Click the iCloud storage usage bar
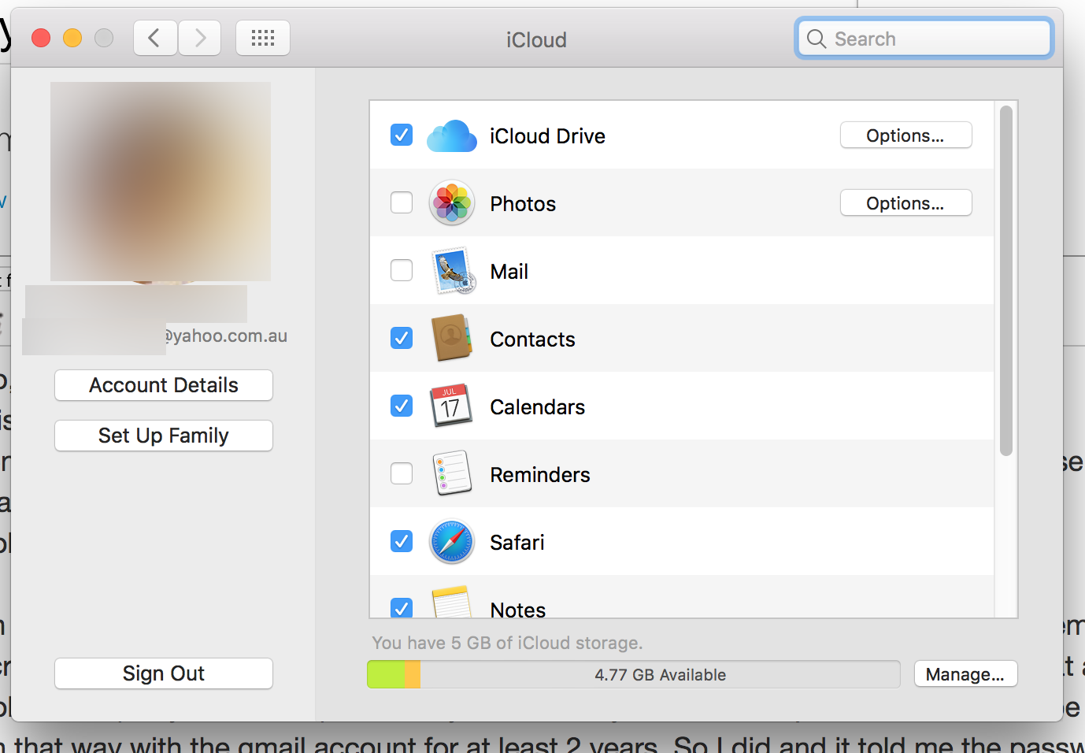The width and height of the screenshot is (1085, 753). [x=634, y=674]
